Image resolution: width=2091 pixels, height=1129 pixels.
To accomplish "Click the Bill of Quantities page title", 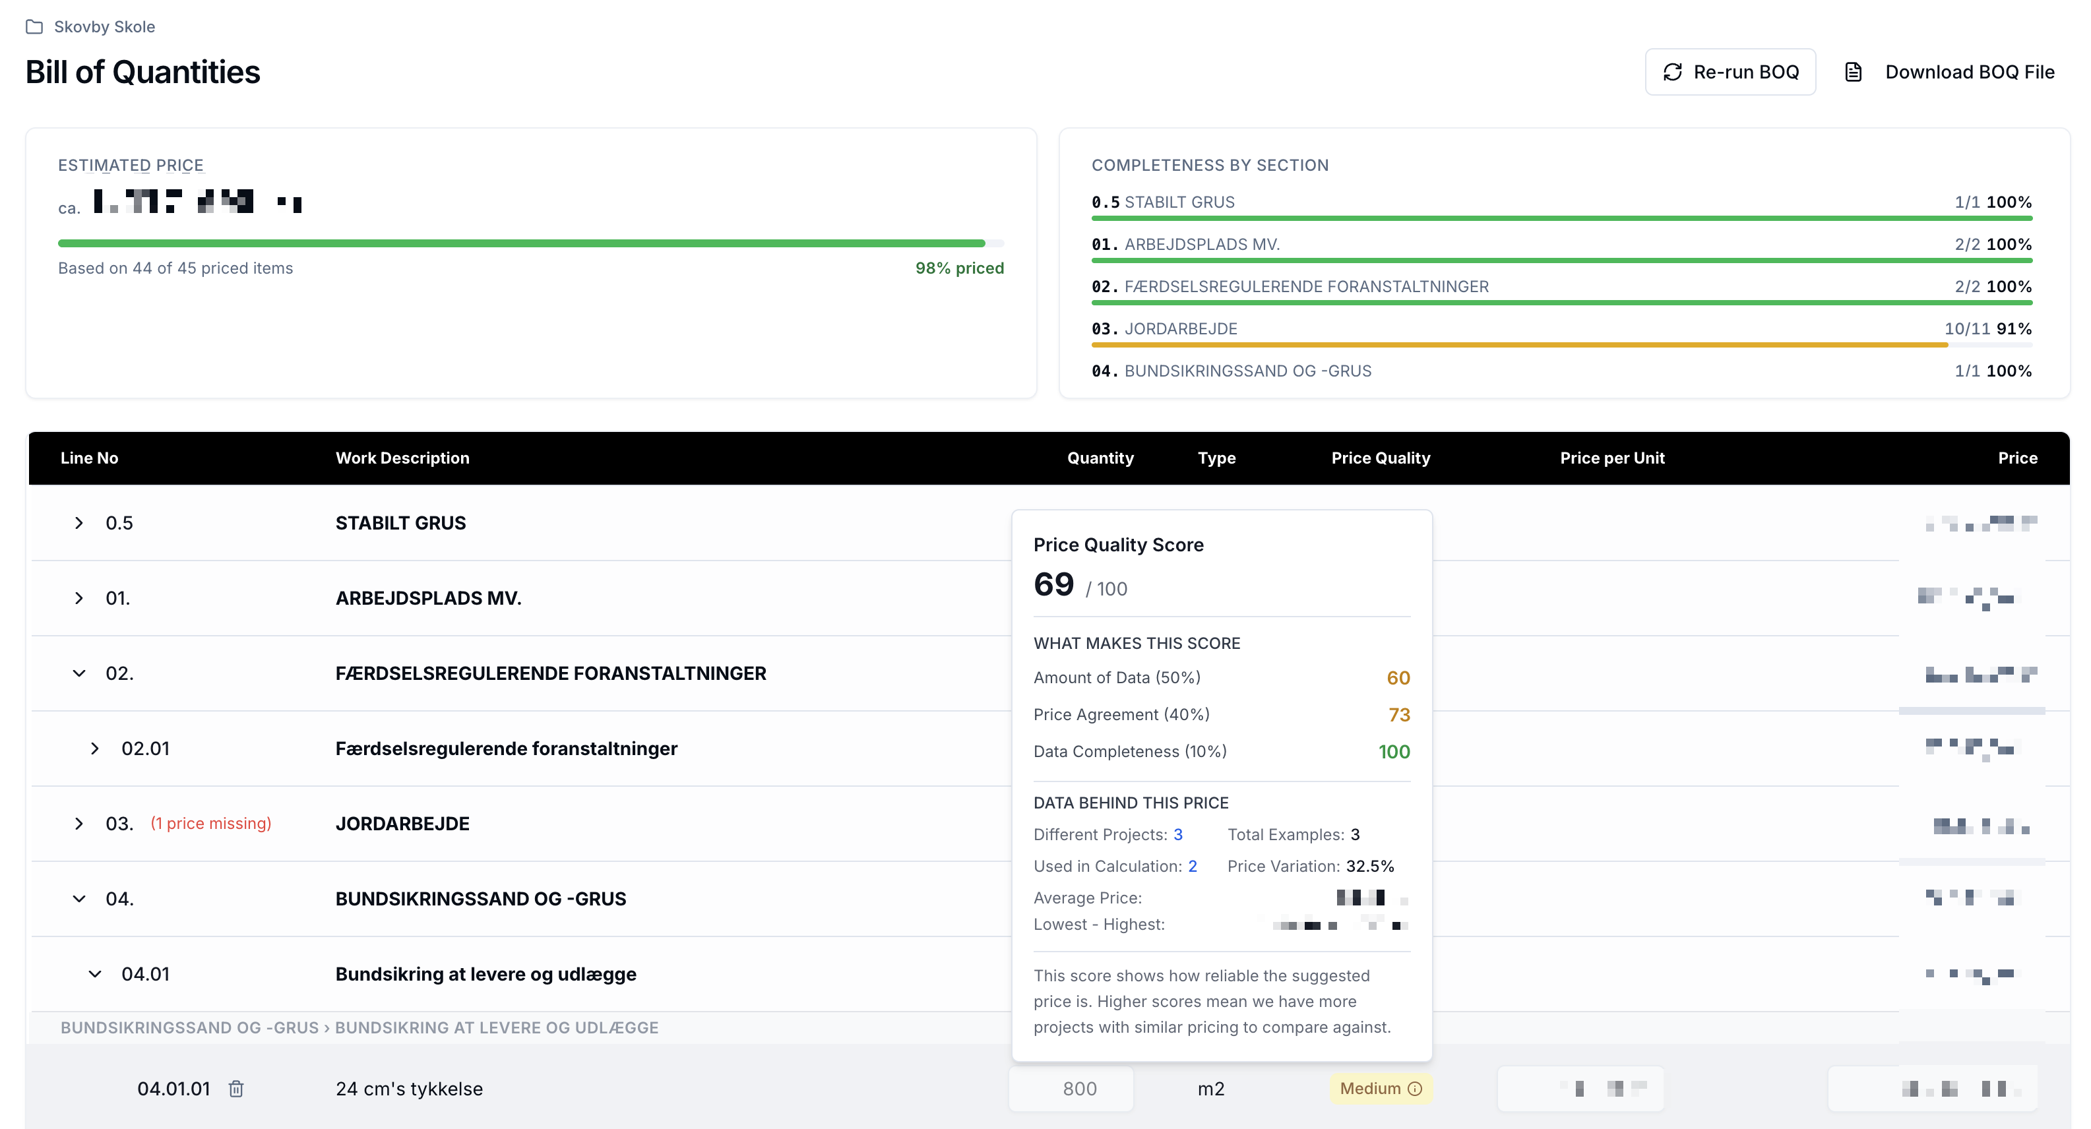I will point(143,73).
